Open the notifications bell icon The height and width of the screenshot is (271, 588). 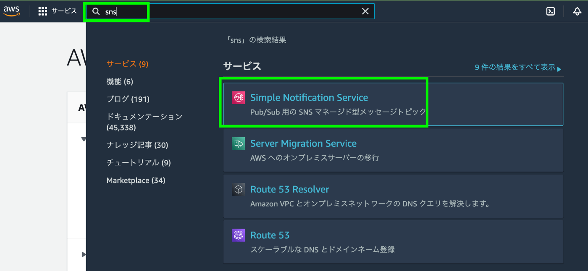point(577,11)
